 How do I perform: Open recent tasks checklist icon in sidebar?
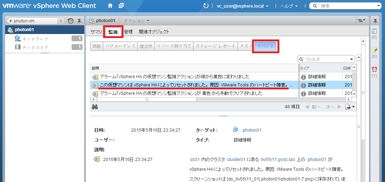click(374, 31)
